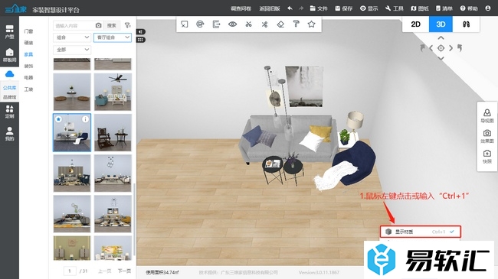Image resolution: width=498 pixels, height=279 pixels.
Task: Switch to walkthrough footprints view
Action: click(x=466, y=24)
